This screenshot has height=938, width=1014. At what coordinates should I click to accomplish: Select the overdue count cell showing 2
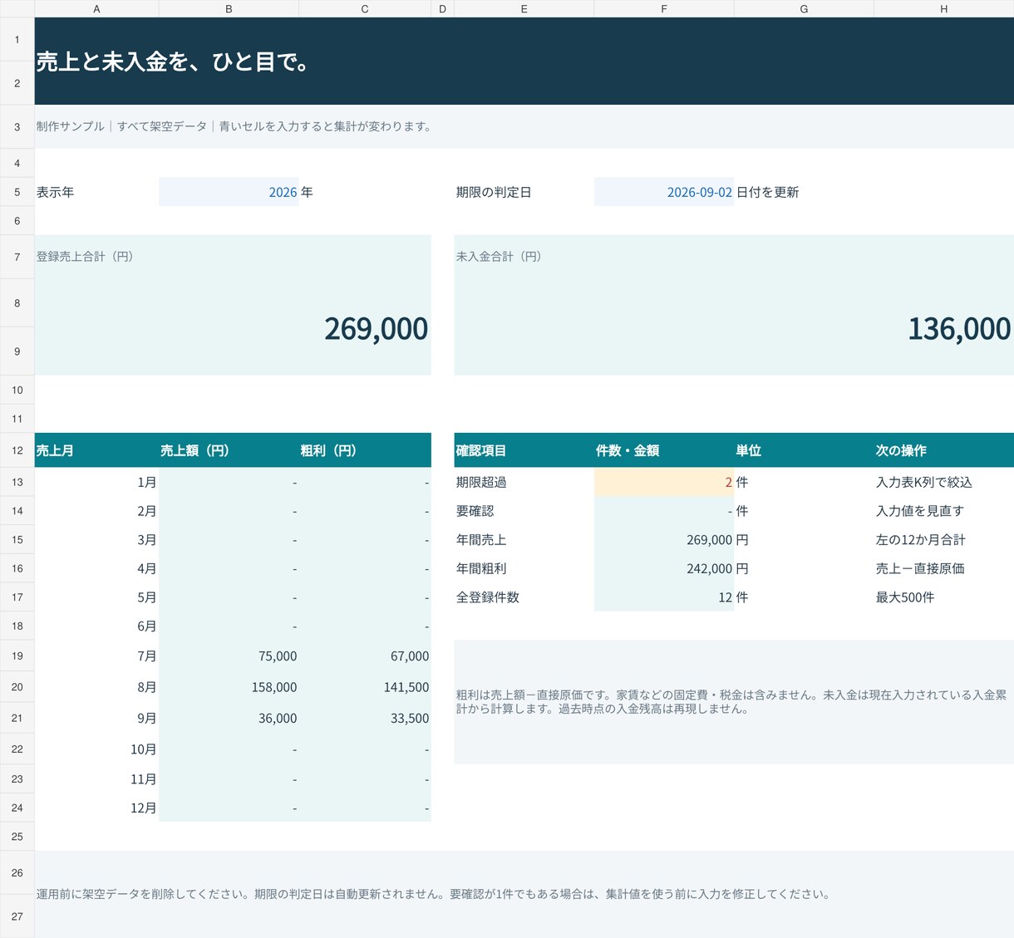(x=664, y=482)
